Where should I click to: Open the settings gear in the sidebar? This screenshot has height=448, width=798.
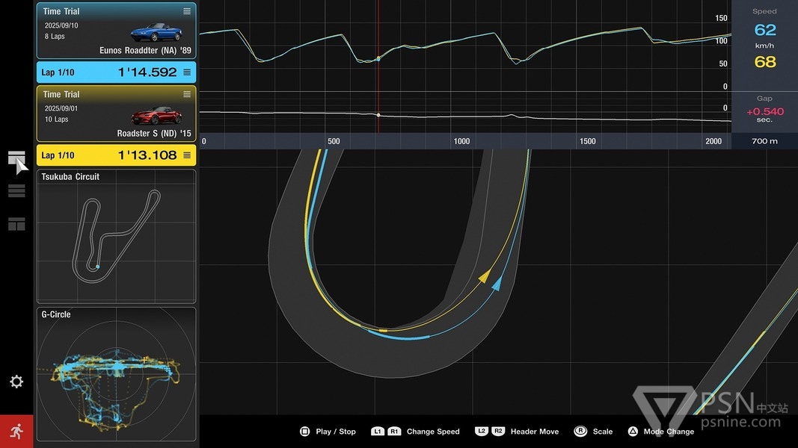[x=16, y=382]
